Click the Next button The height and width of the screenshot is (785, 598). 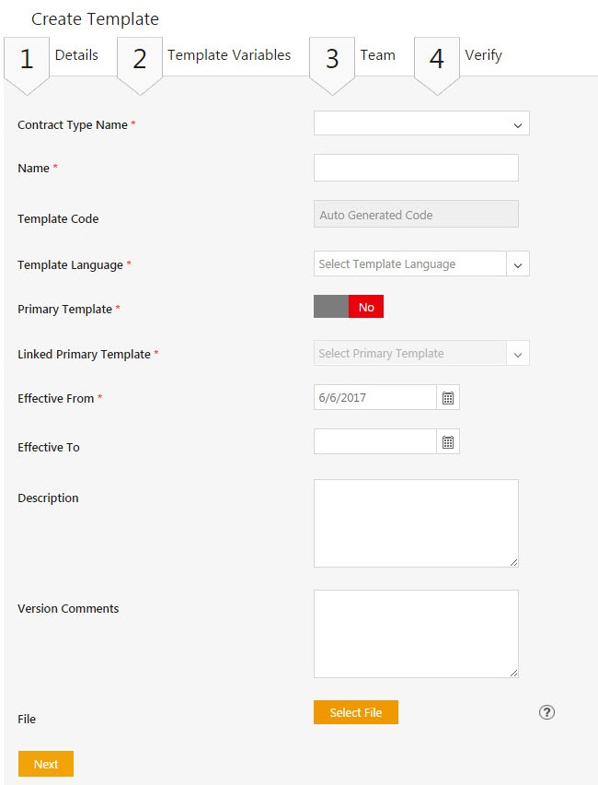tap(46, 764)
